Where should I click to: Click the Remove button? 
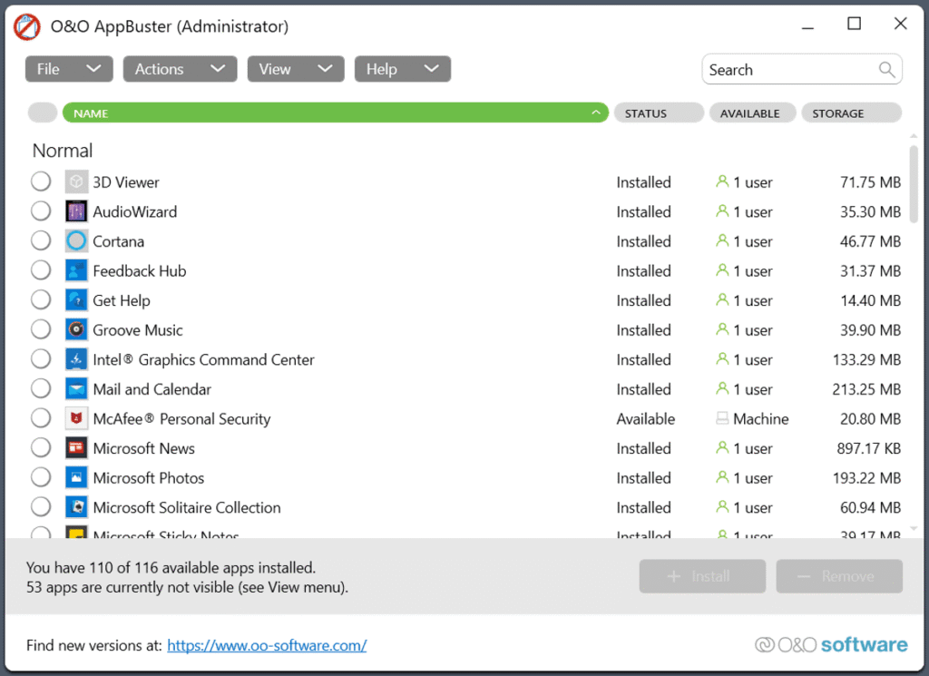point(838,576)
